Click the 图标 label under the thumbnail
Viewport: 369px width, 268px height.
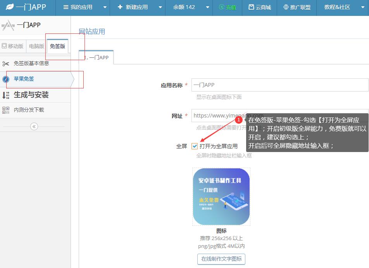point(221,231)
